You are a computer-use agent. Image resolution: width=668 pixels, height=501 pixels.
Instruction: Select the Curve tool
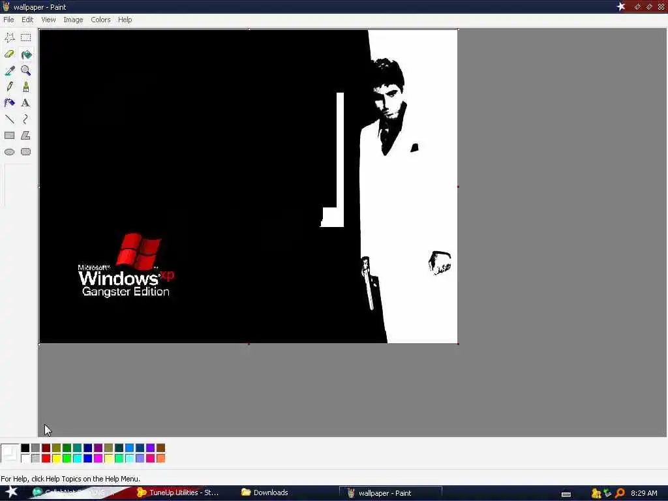pos(25,119)
